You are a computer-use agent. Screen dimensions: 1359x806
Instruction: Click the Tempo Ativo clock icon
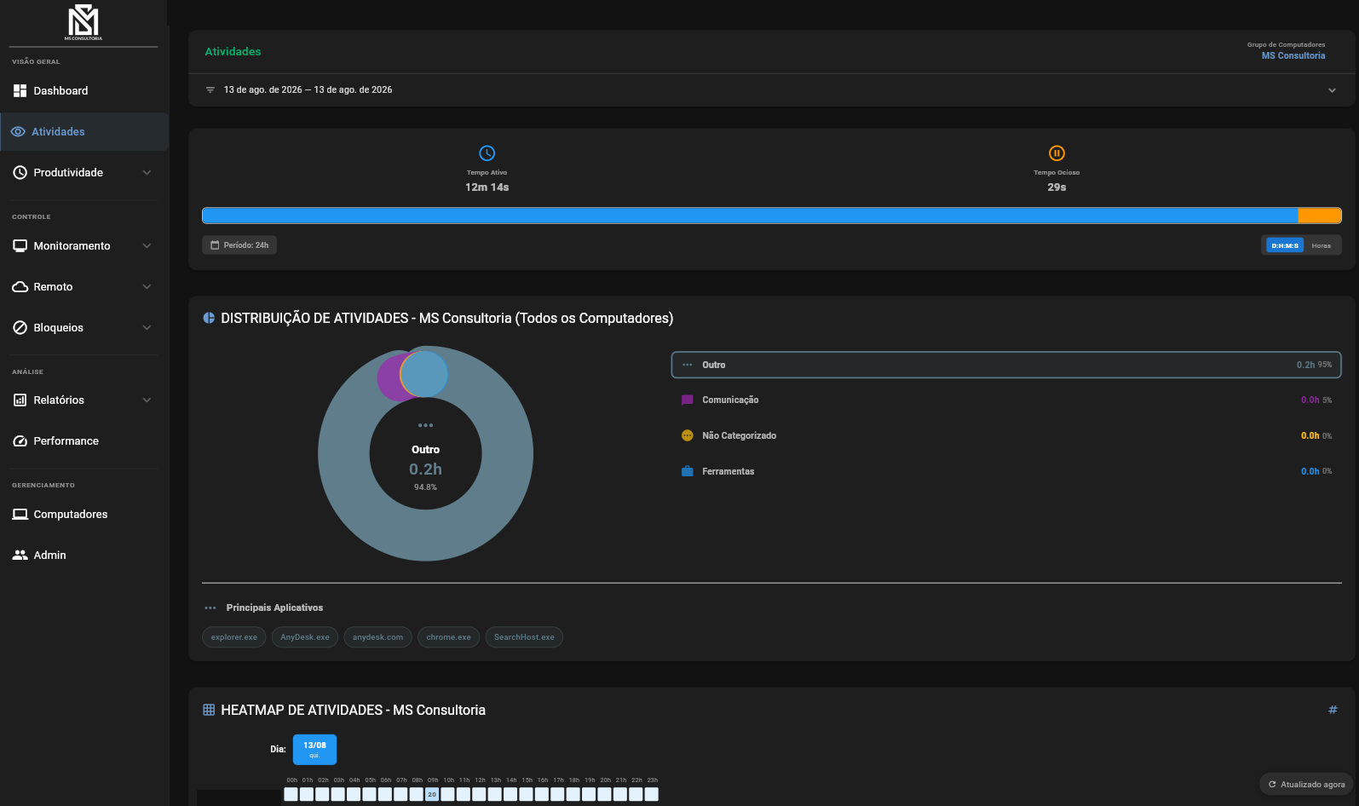(x=487, y=153)
